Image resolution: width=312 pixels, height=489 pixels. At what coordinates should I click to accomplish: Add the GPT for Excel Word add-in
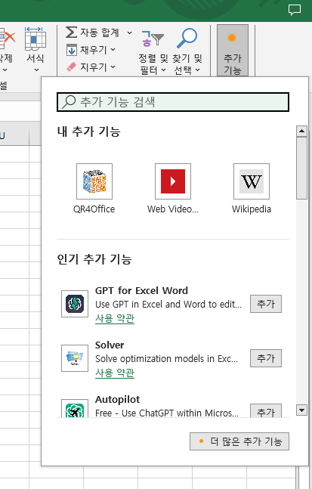pos(266,304)
